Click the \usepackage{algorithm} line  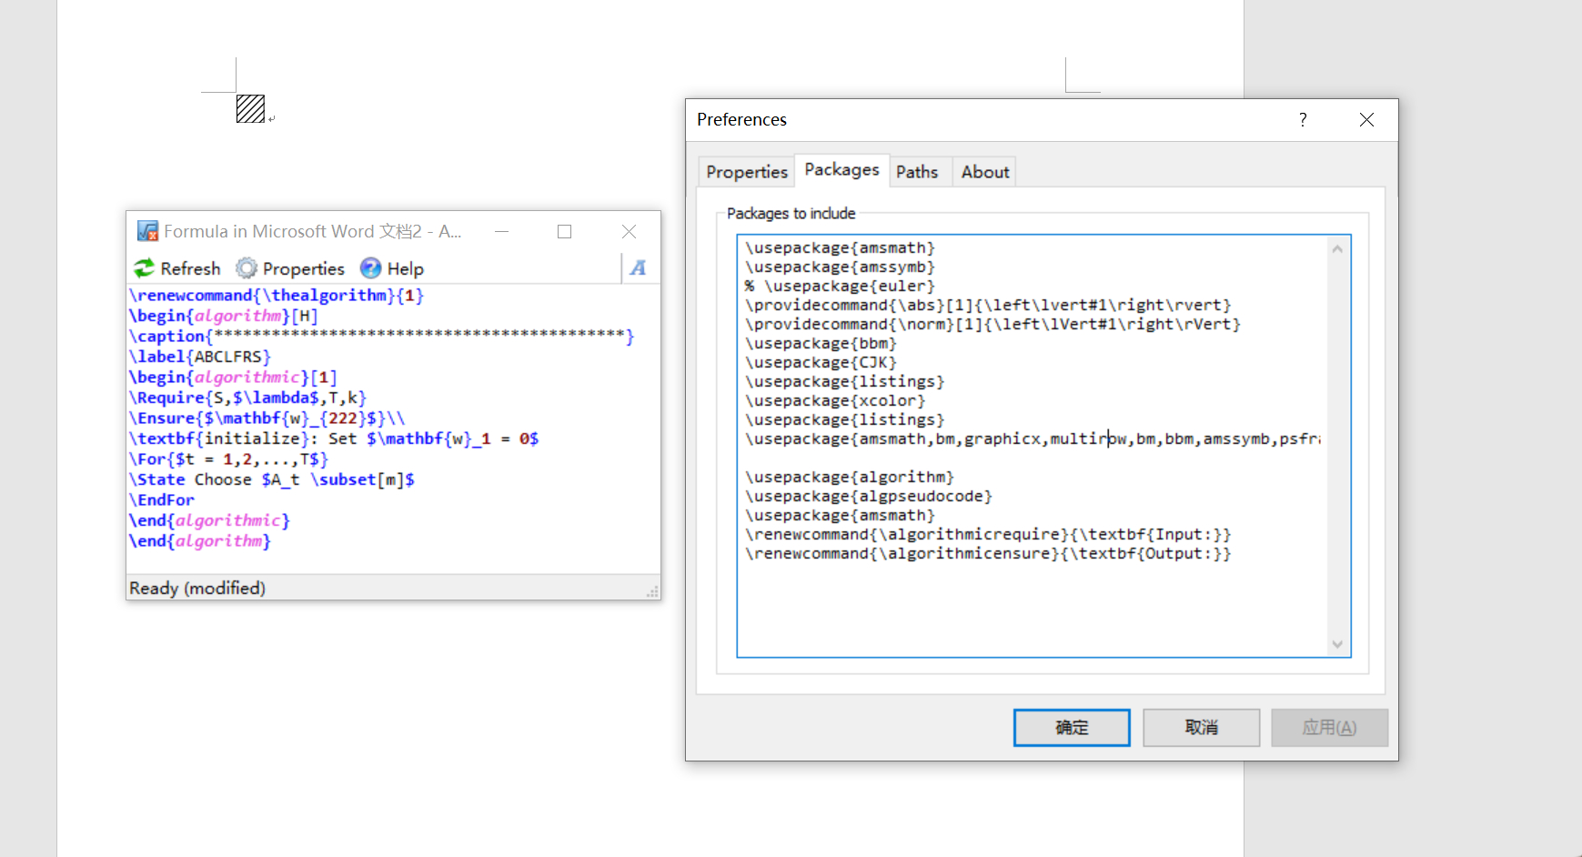(x=850, y=477)
